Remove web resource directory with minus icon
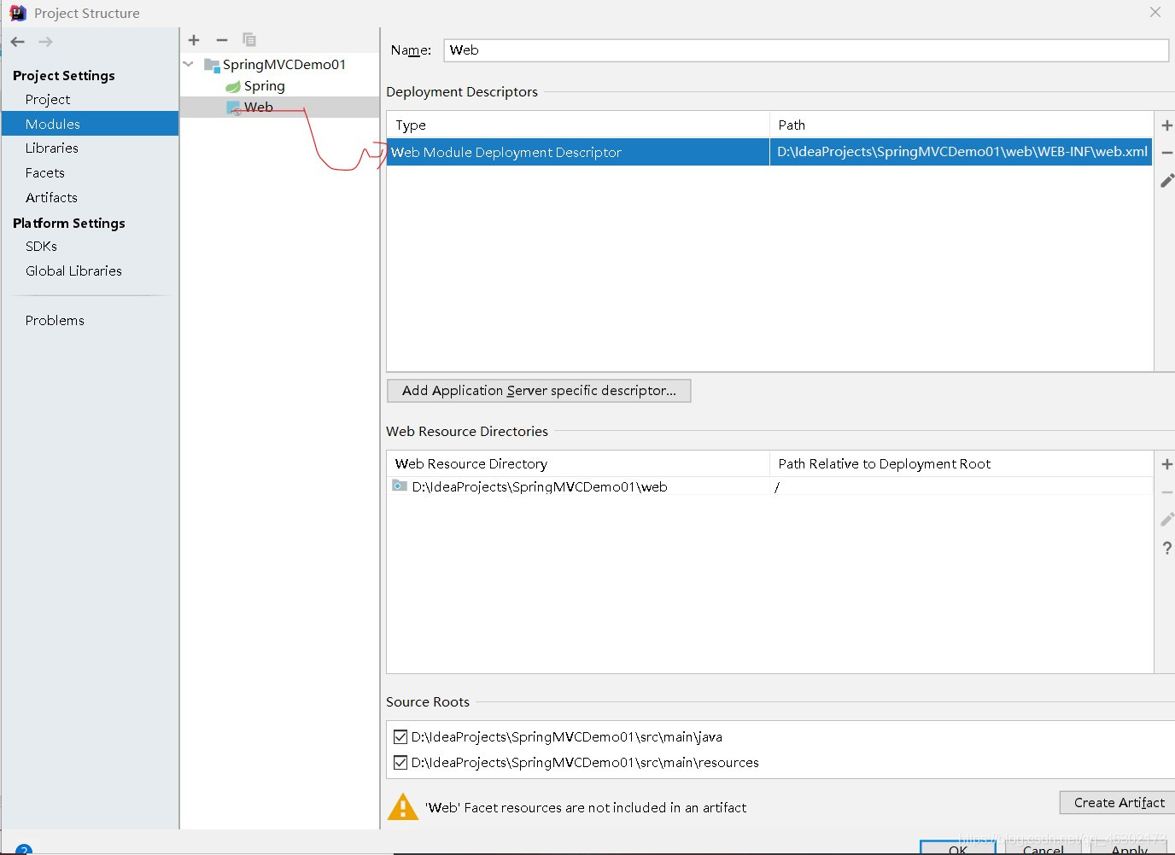 tap(1166, 492)
